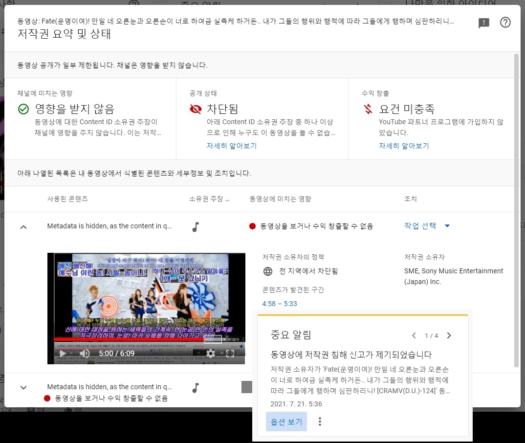Image resolution: width=525 pixels, height=443 pixels.
Task: Select the second Metadata is hidden row text
Action: (x=109, y=387)
